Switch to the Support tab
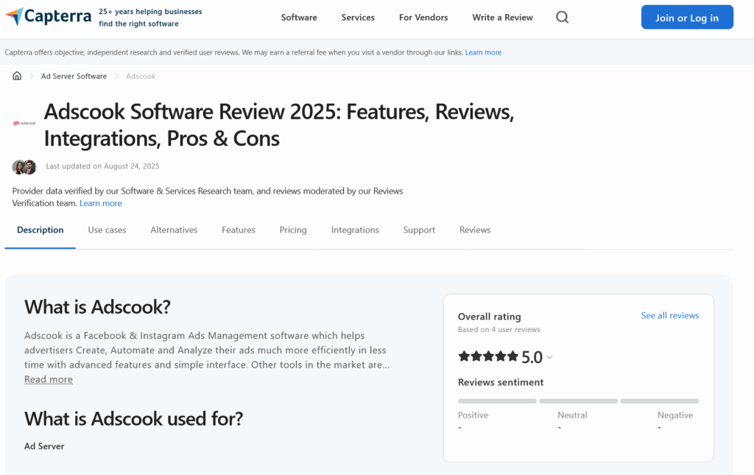 tap(419, 230)
